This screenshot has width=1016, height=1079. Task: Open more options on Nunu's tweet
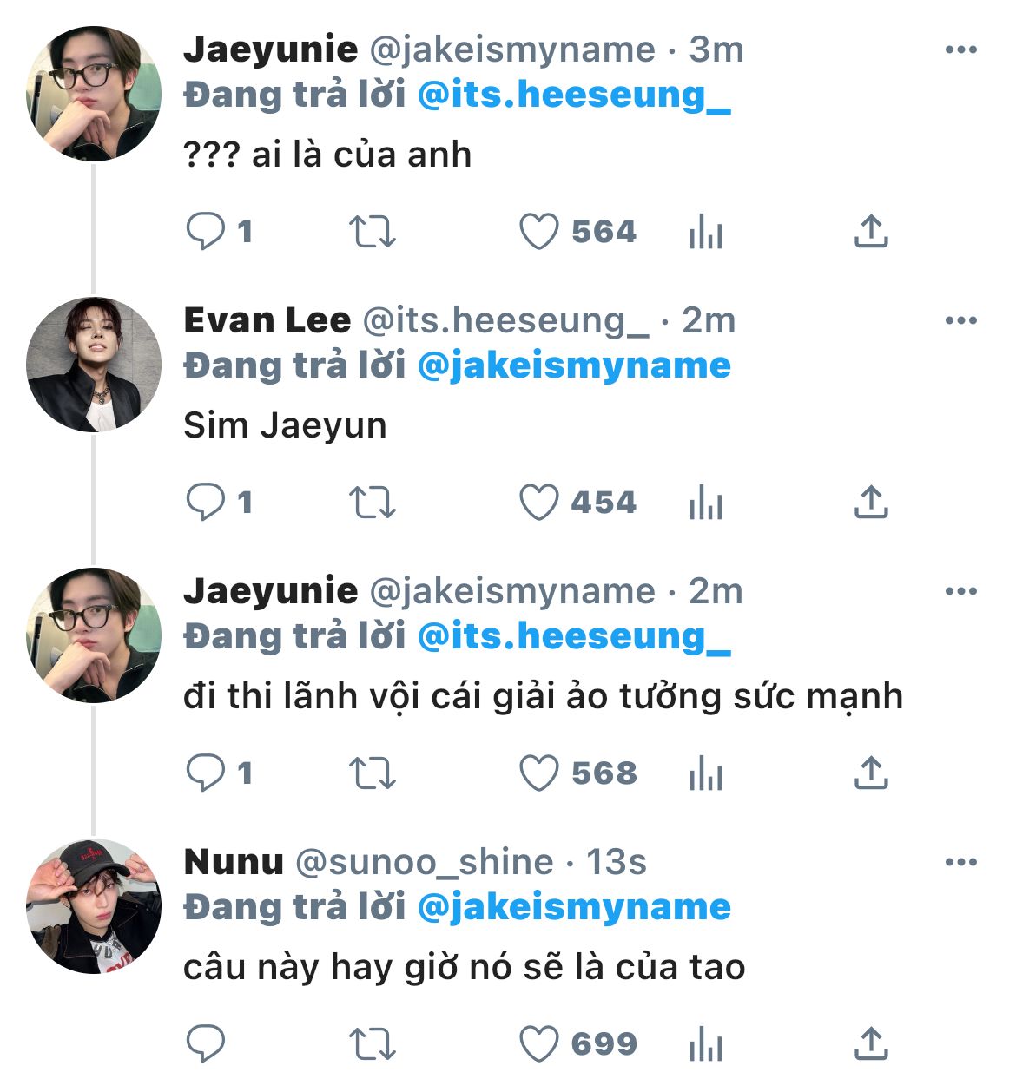point(960,862)
